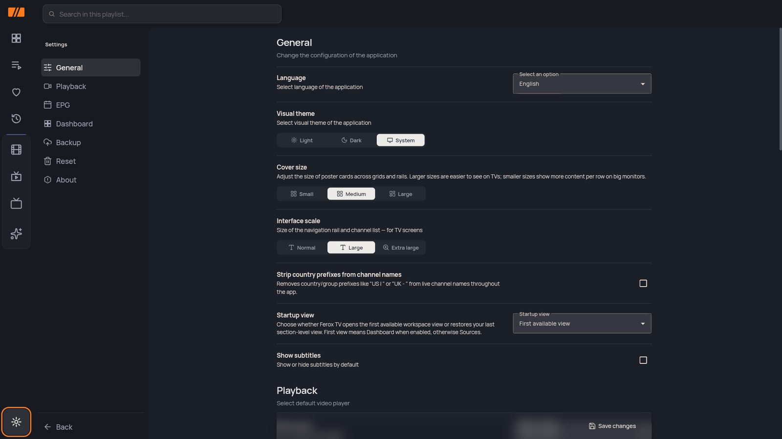The image size is (782, 439).
Task: Select Small cover size
Action: (x=302, y=194)
